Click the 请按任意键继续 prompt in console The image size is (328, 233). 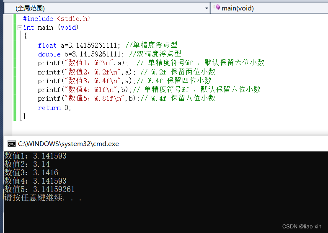tap(42, 197)
